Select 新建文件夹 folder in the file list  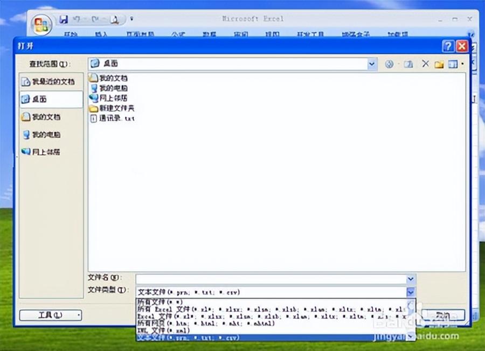pos(112,108)
